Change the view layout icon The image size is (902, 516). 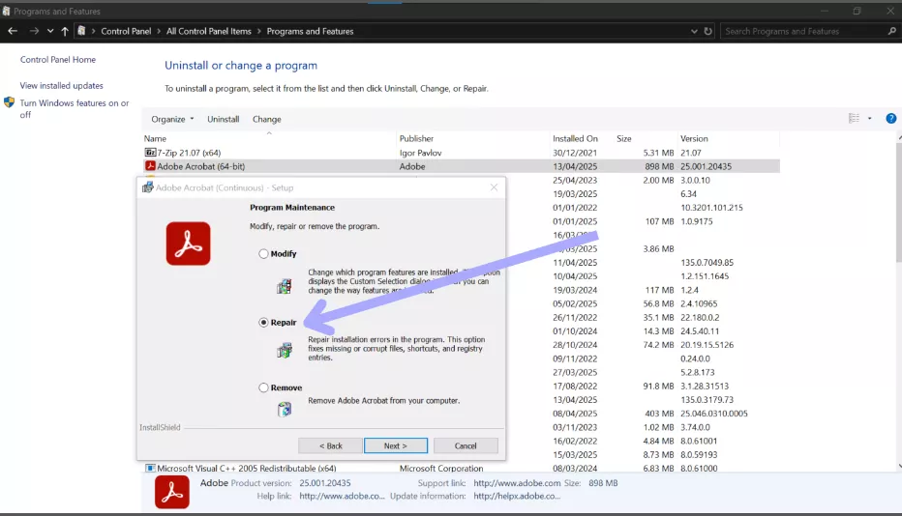(x=854, y=118)
